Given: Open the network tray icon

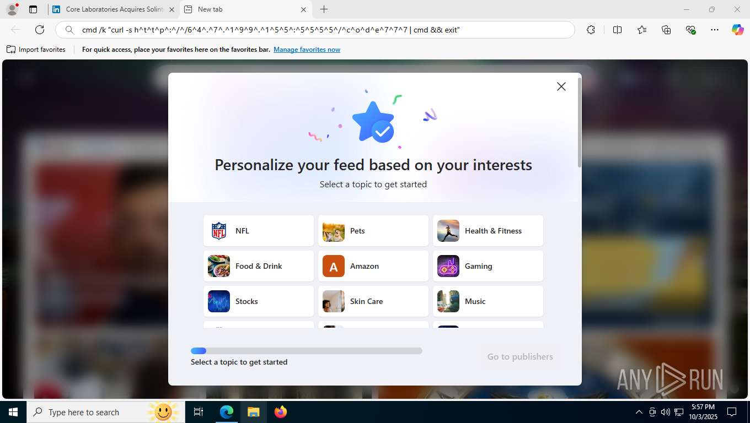Looking at the screenshot, I should click(x=679, y=412).
